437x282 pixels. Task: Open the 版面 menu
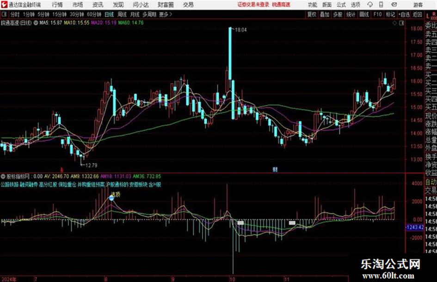coord(327,5)
